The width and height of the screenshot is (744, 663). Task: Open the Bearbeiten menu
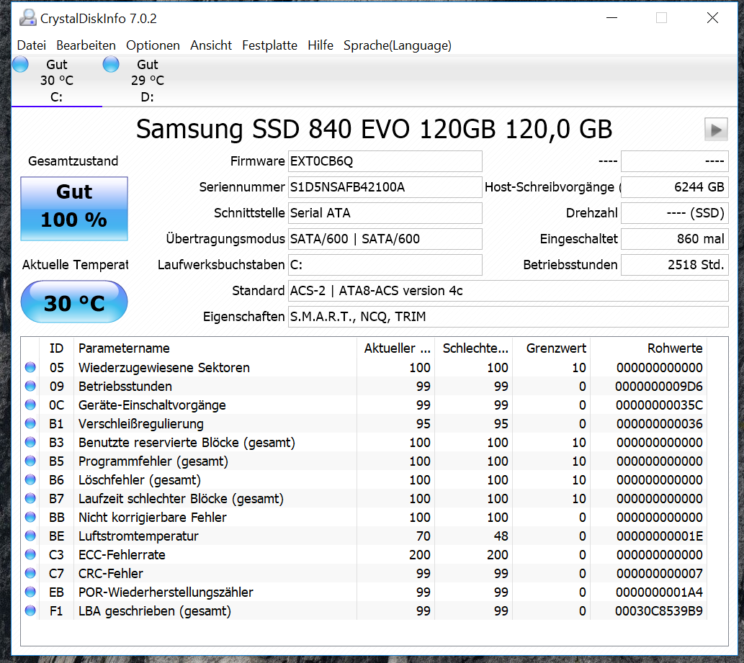click(x=86, y=45)
